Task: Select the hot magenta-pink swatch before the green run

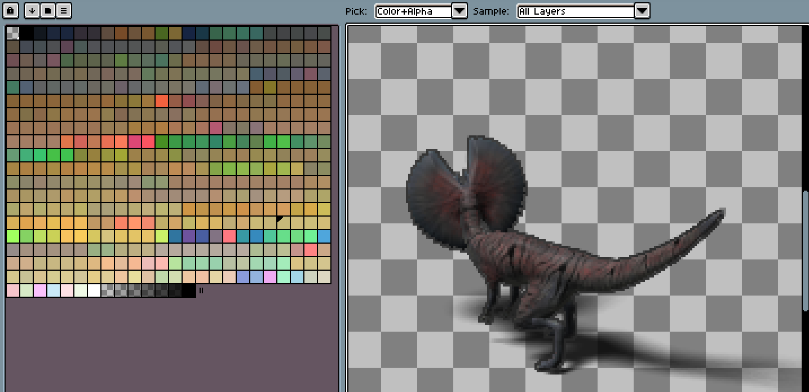Action: tap(134, 142)
